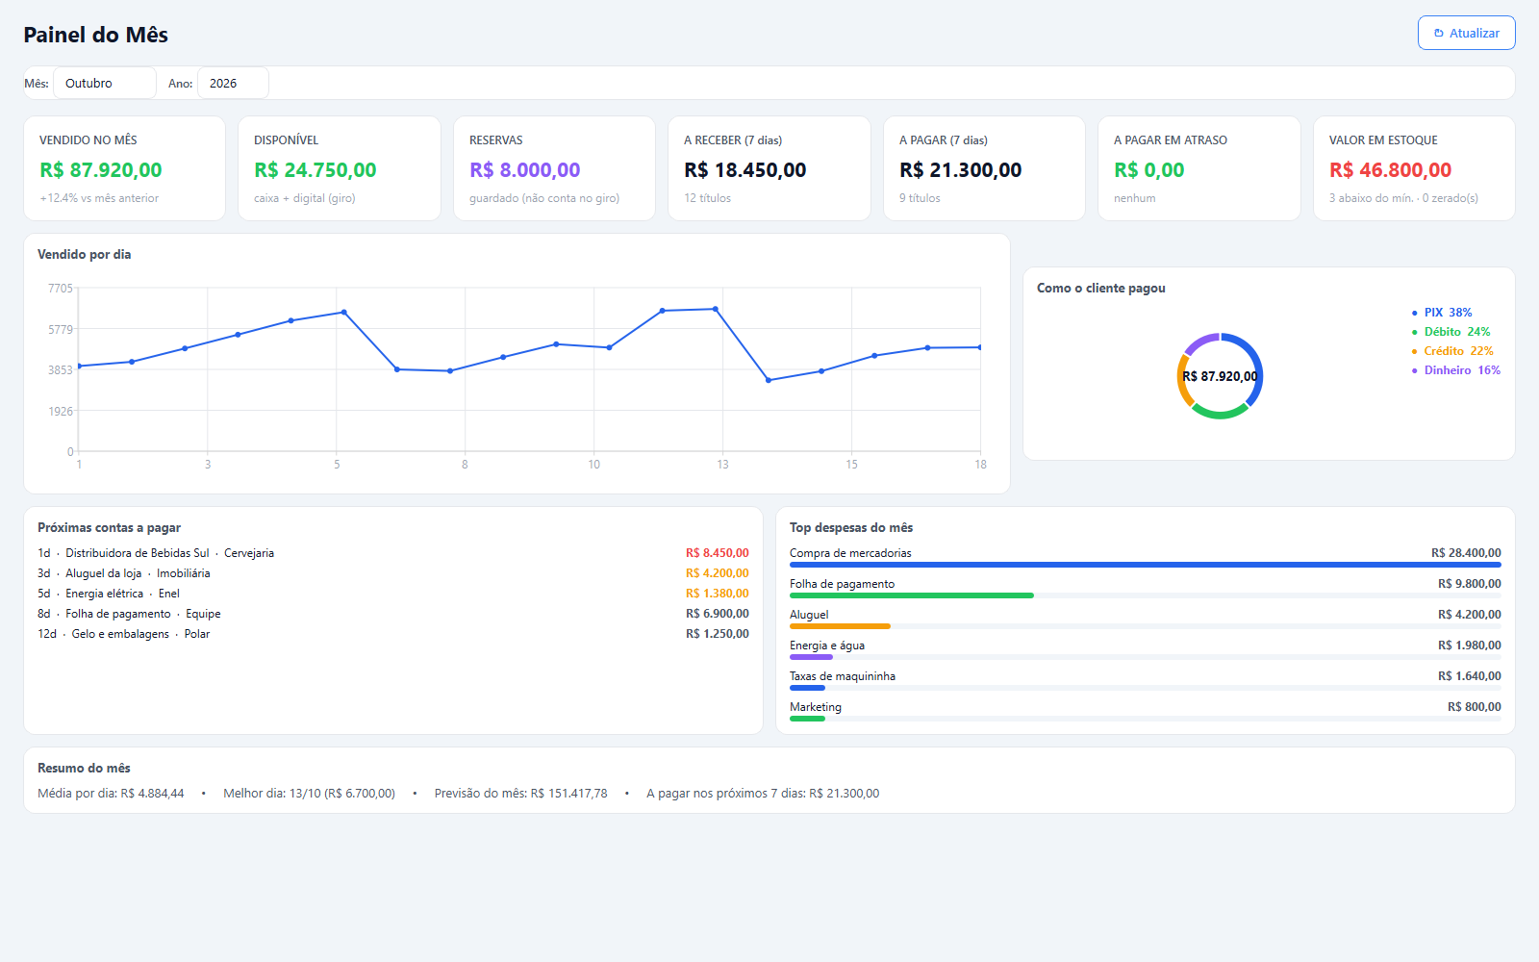Select the Folha de pagamento · Equipe bill

click(393, 614)
